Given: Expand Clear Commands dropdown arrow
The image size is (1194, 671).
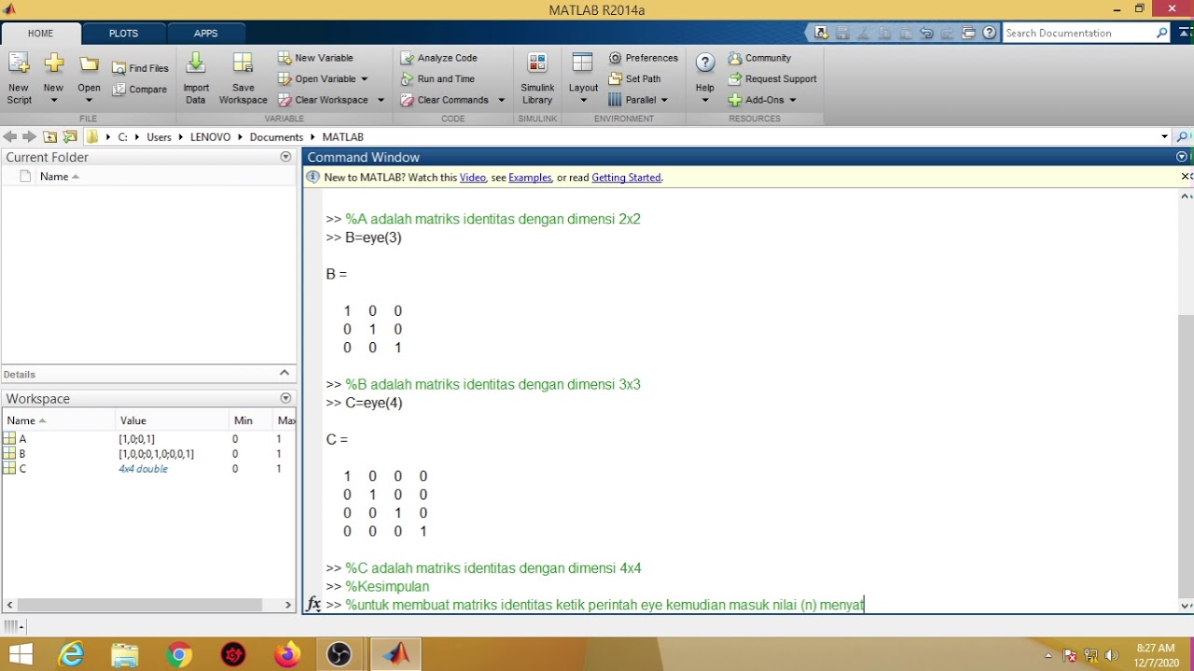Looking at the screenshot, I should click(501, 100).
